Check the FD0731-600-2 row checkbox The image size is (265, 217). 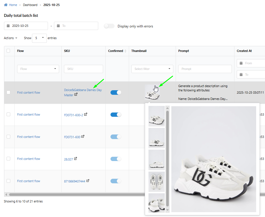(8, 114)
